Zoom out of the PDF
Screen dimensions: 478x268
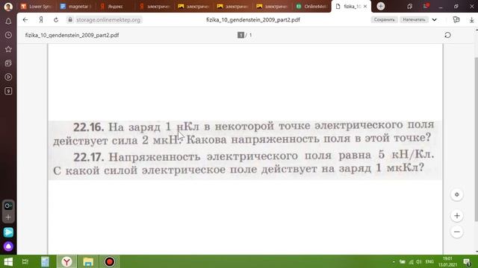click(x=456, y=232)
